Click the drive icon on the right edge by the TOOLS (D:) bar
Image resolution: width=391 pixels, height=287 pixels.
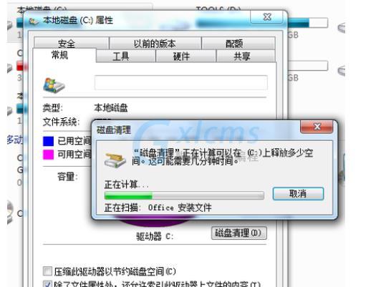tap(342, 28)
